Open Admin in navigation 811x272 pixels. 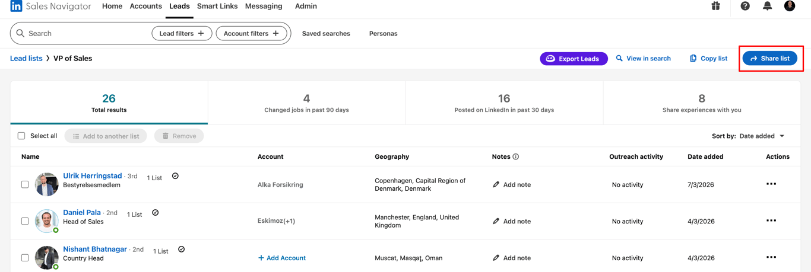[x=306, y=6]
